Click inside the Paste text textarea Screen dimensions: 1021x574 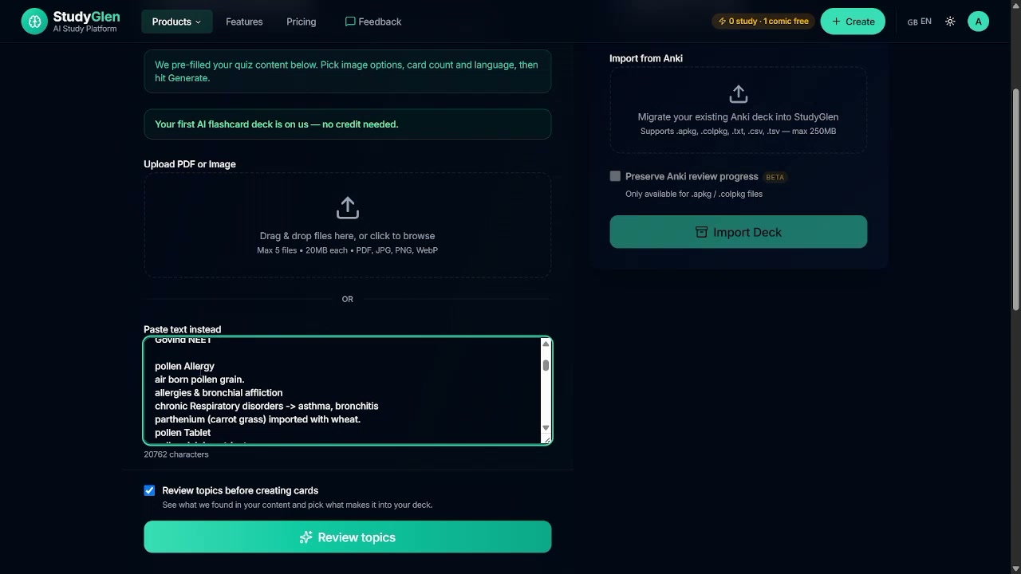(343, 390)
